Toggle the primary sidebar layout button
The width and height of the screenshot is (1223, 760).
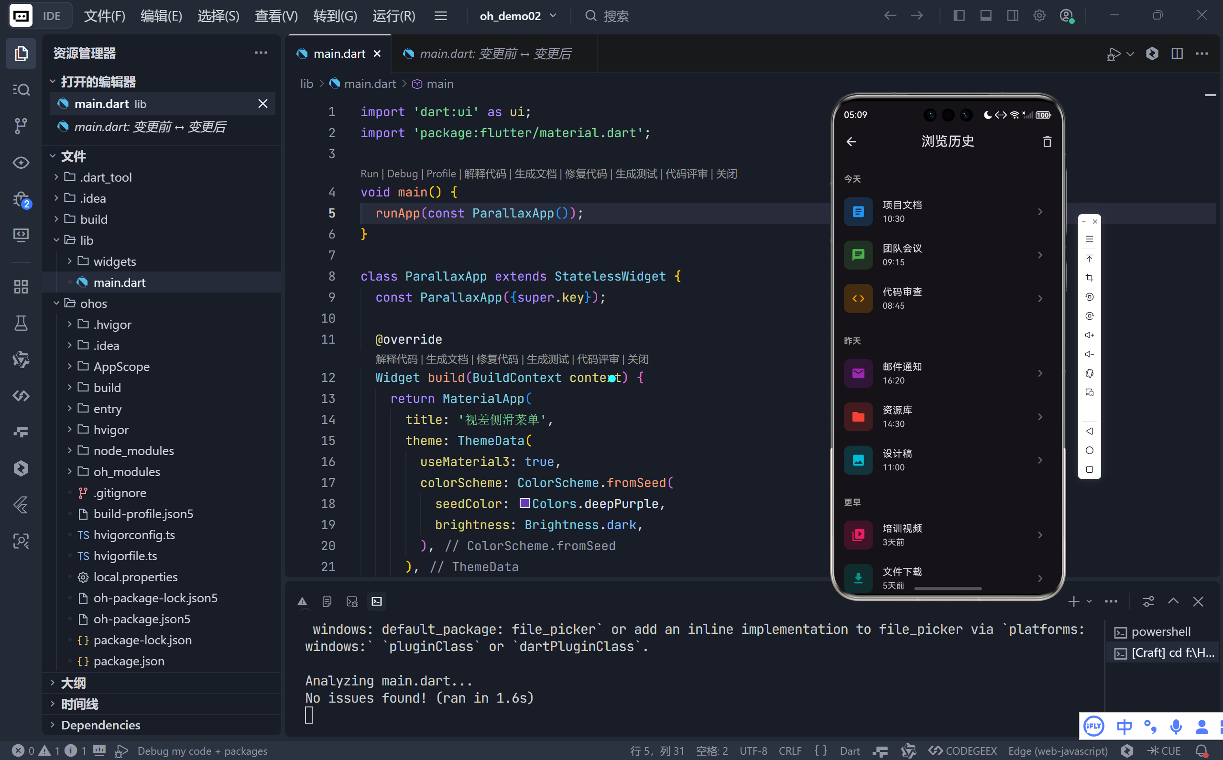click(x=959, y=16)
